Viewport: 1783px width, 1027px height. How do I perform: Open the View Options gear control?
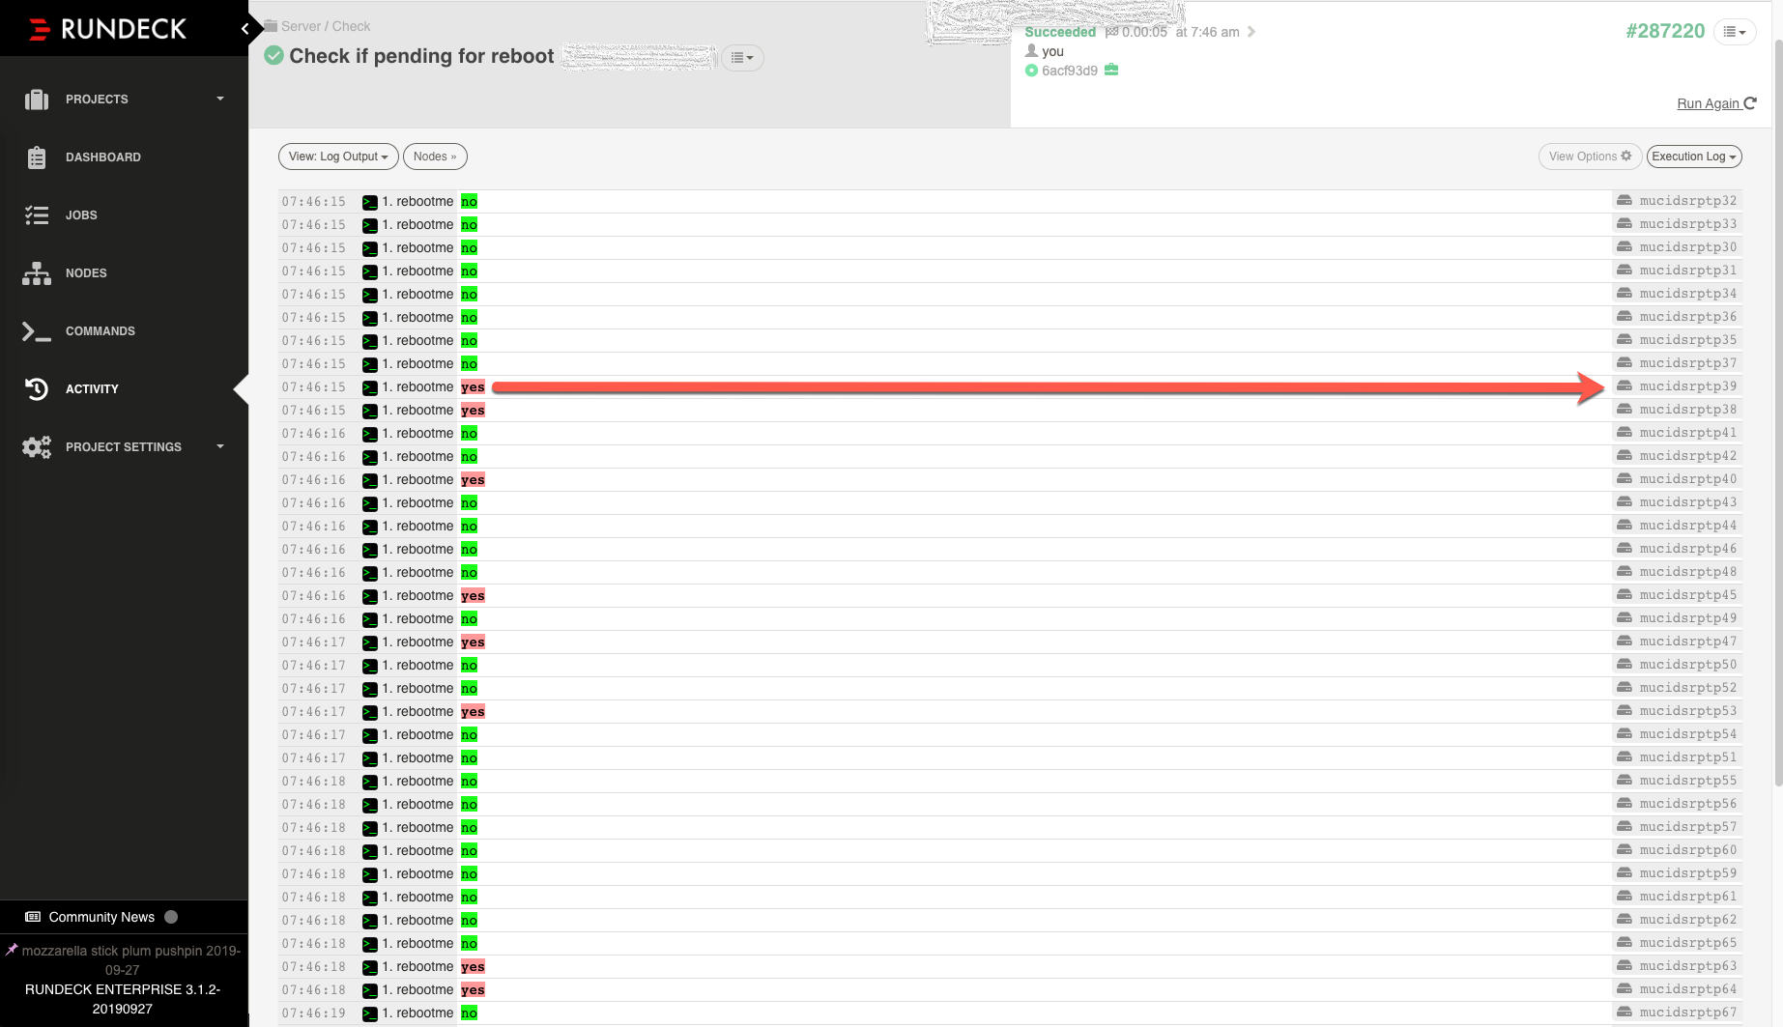click(1589, 156)
